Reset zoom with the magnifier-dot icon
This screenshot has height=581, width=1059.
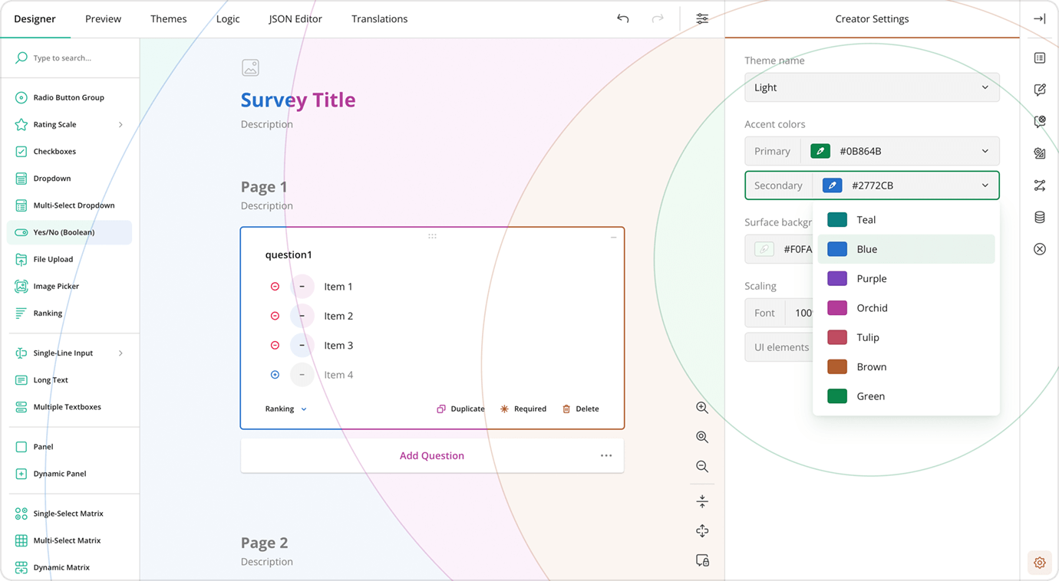tap(701, 436)
